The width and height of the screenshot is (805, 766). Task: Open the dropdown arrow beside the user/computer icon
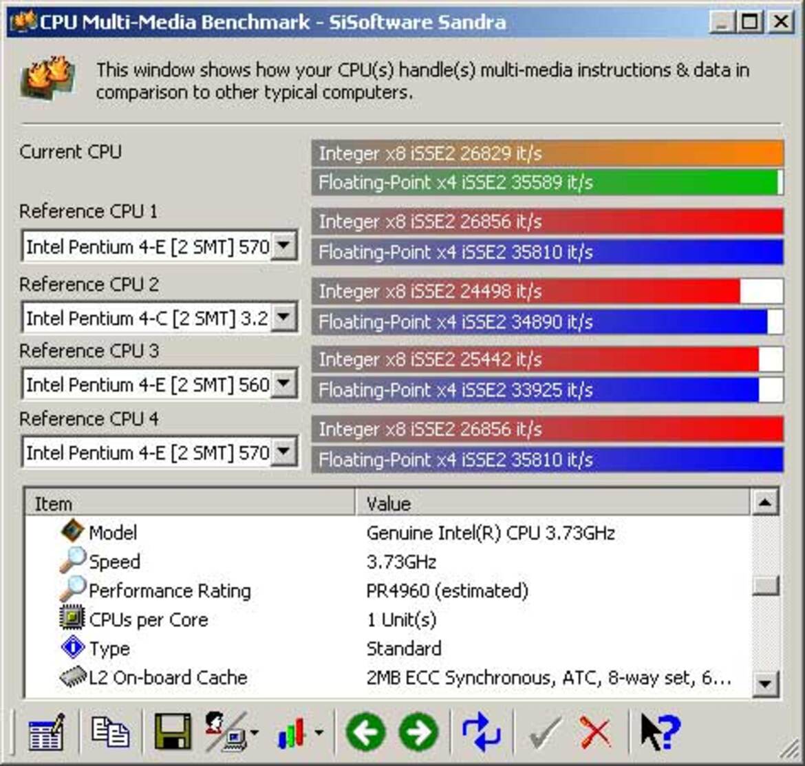pos(255,733)
